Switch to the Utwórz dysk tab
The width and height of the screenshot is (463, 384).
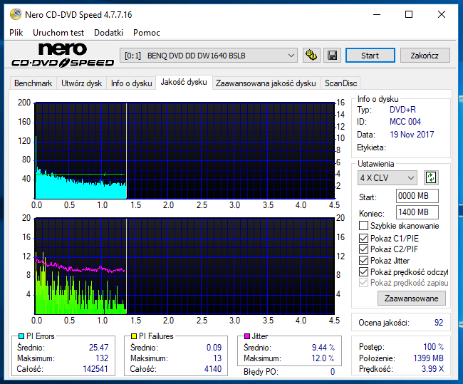81,83
